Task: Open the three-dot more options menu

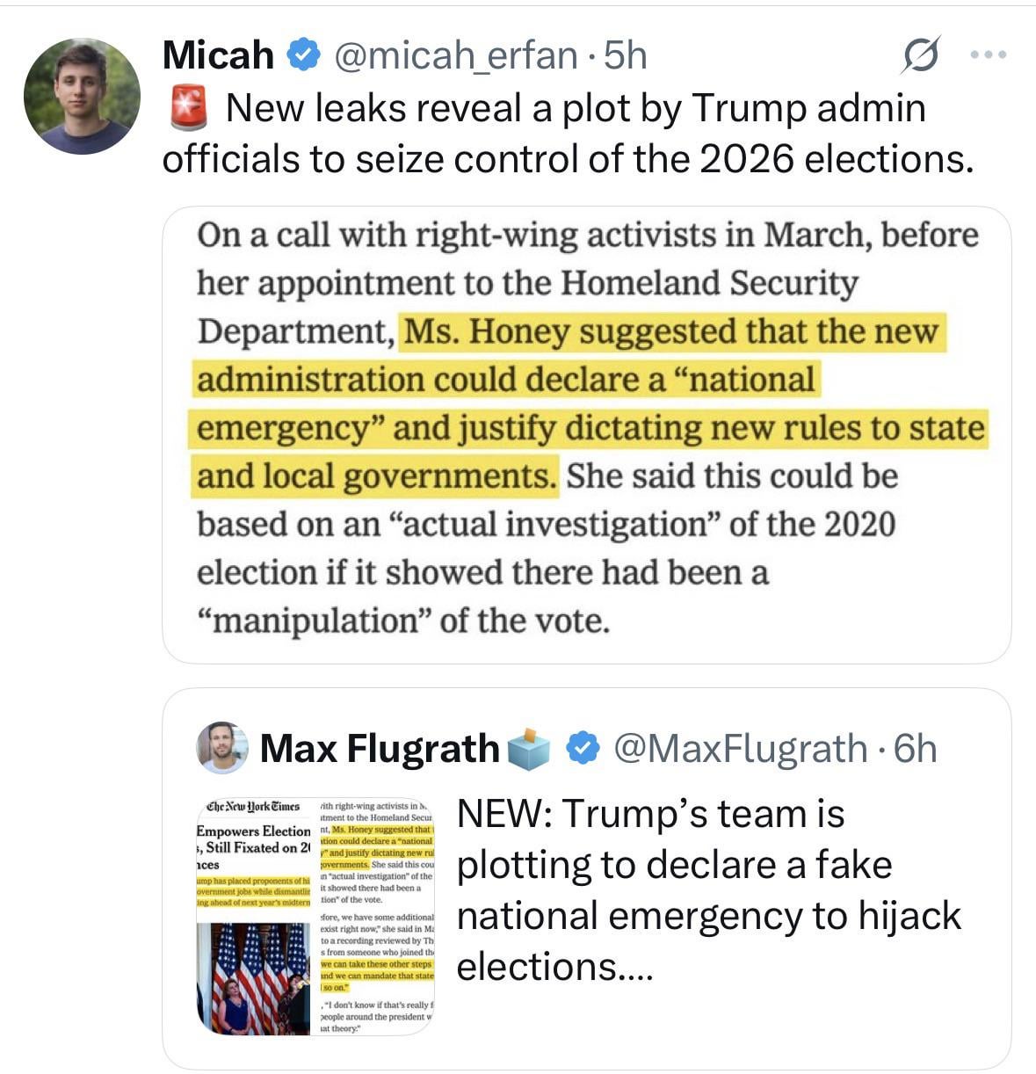Action: pyautogui.click(x=989, y=55)
